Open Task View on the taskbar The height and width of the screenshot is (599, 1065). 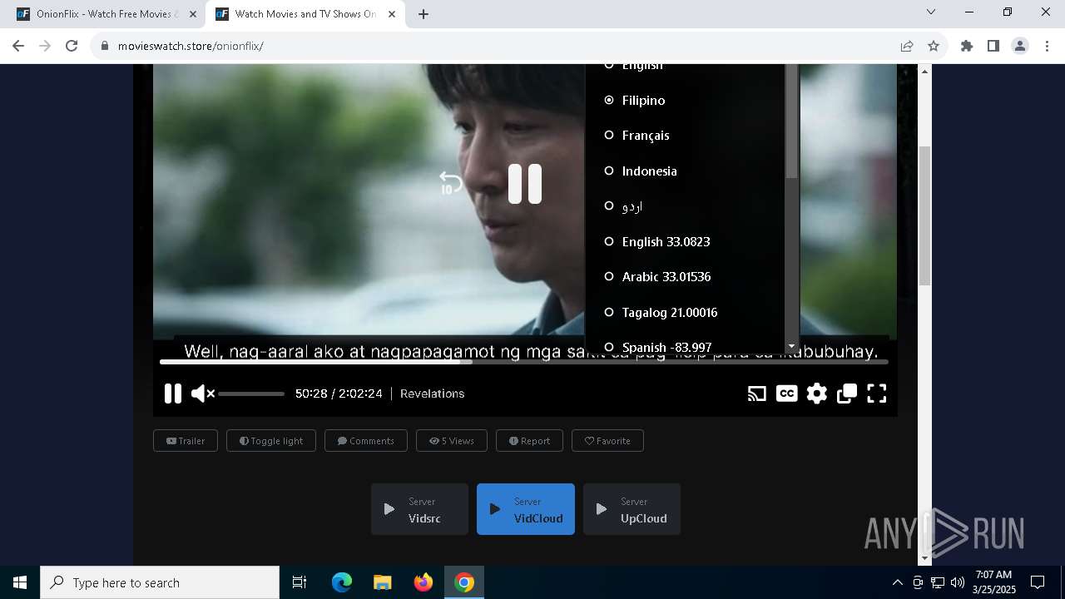tap(300, 582)
